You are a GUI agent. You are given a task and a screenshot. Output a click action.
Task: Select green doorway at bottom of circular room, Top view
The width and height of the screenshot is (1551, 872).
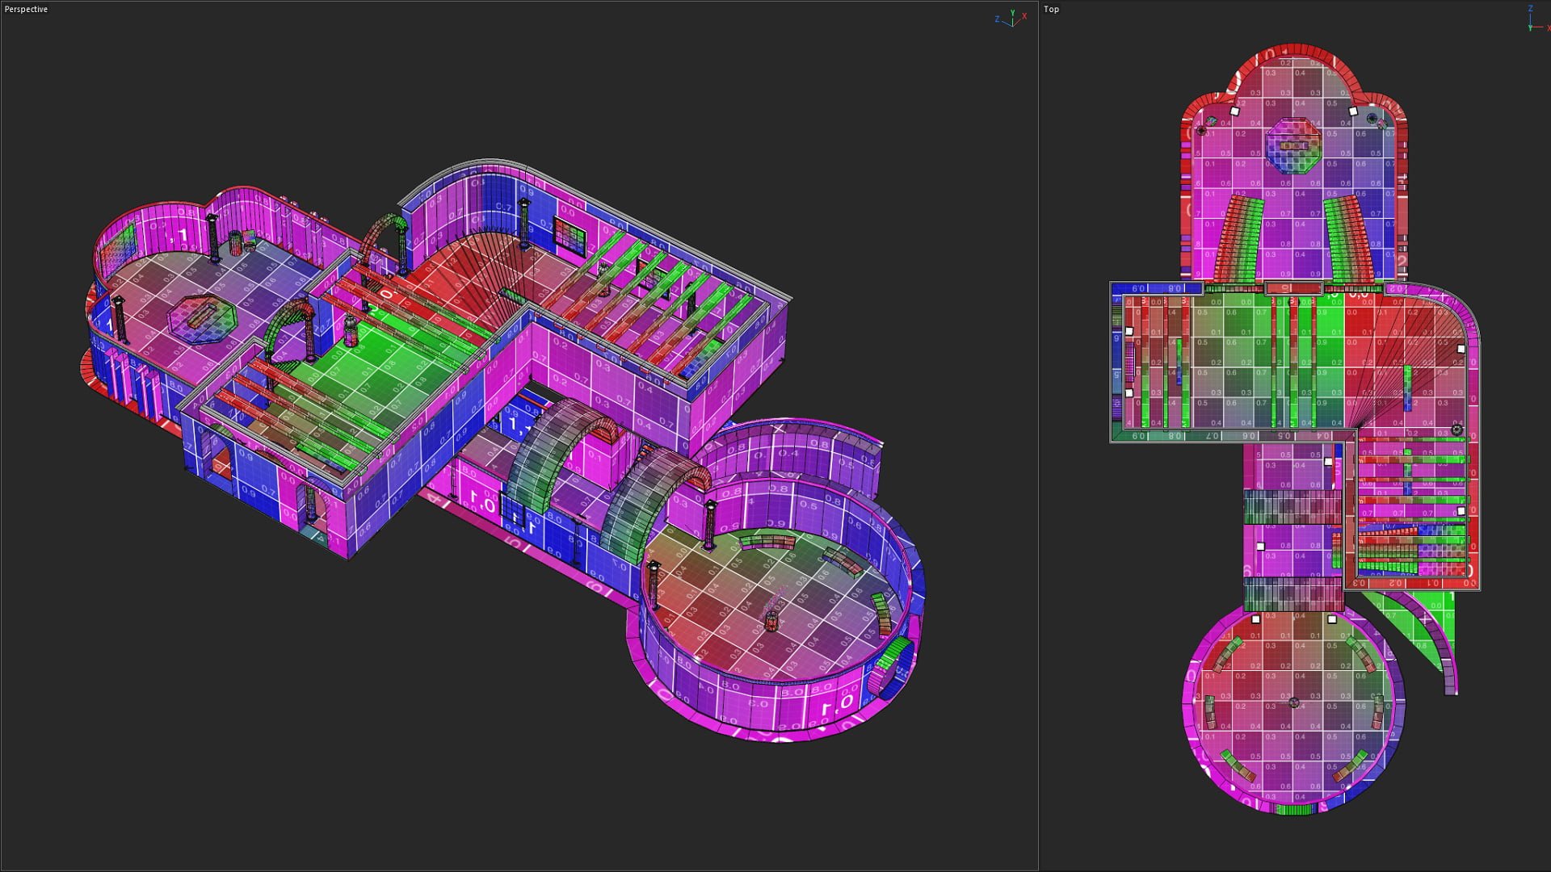1294,809
